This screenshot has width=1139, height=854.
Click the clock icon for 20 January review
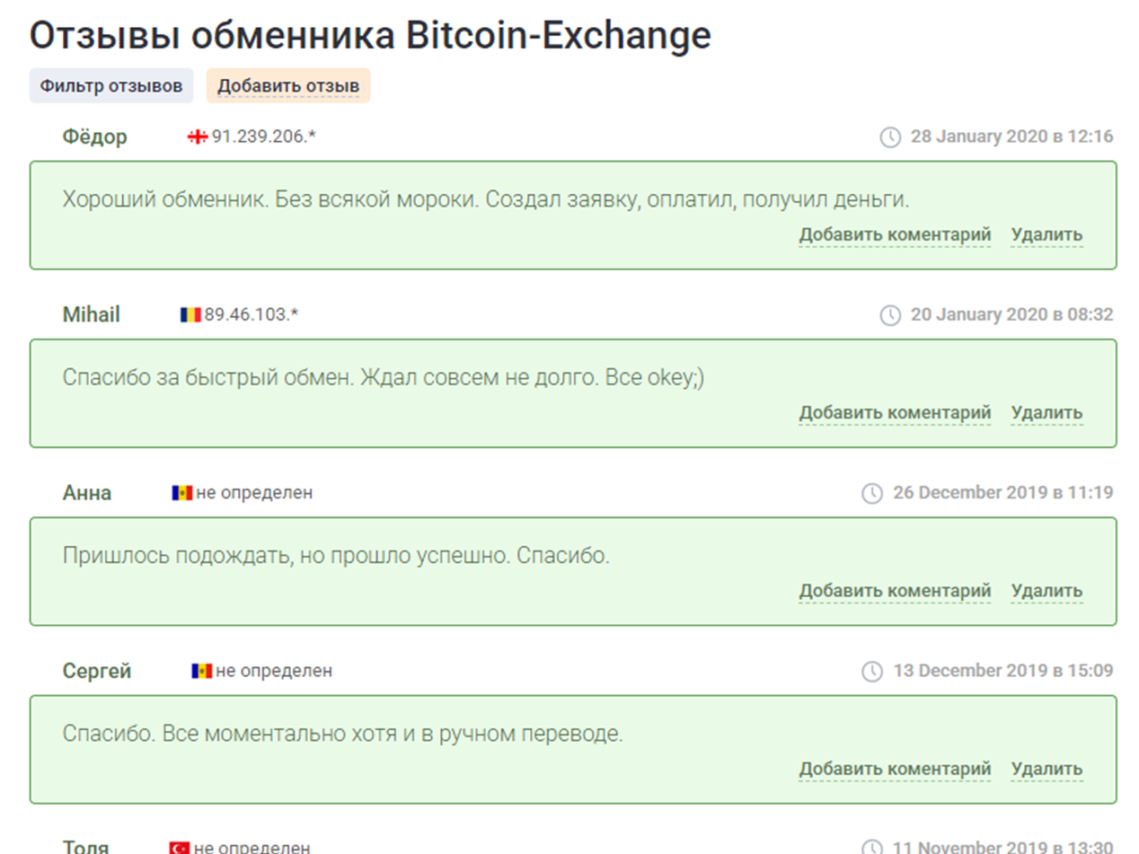point(889,315)
